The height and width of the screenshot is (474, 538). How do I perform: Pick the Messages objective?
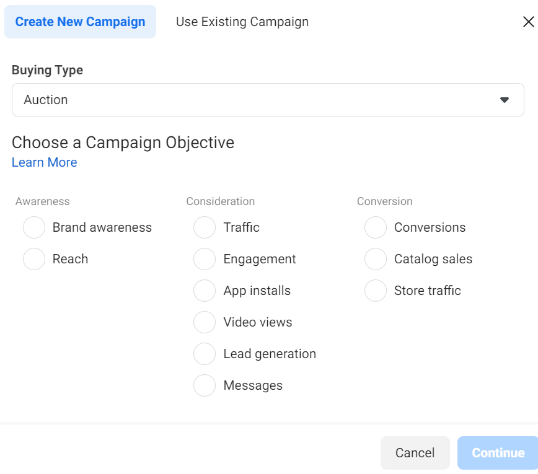click(205, 385)
